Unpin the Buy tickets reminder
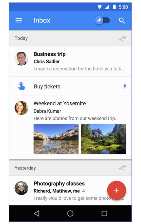141x224 pixels. (125, 86)
